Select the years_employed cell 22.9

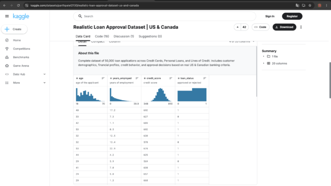(124, 148)
